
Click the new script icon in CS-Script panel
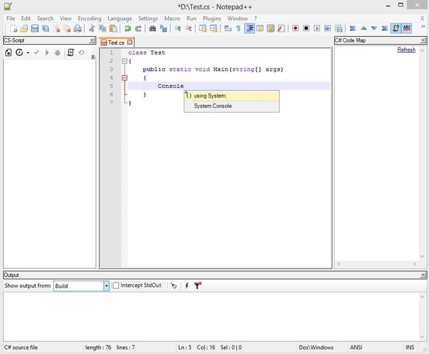(x=8, y=52)
